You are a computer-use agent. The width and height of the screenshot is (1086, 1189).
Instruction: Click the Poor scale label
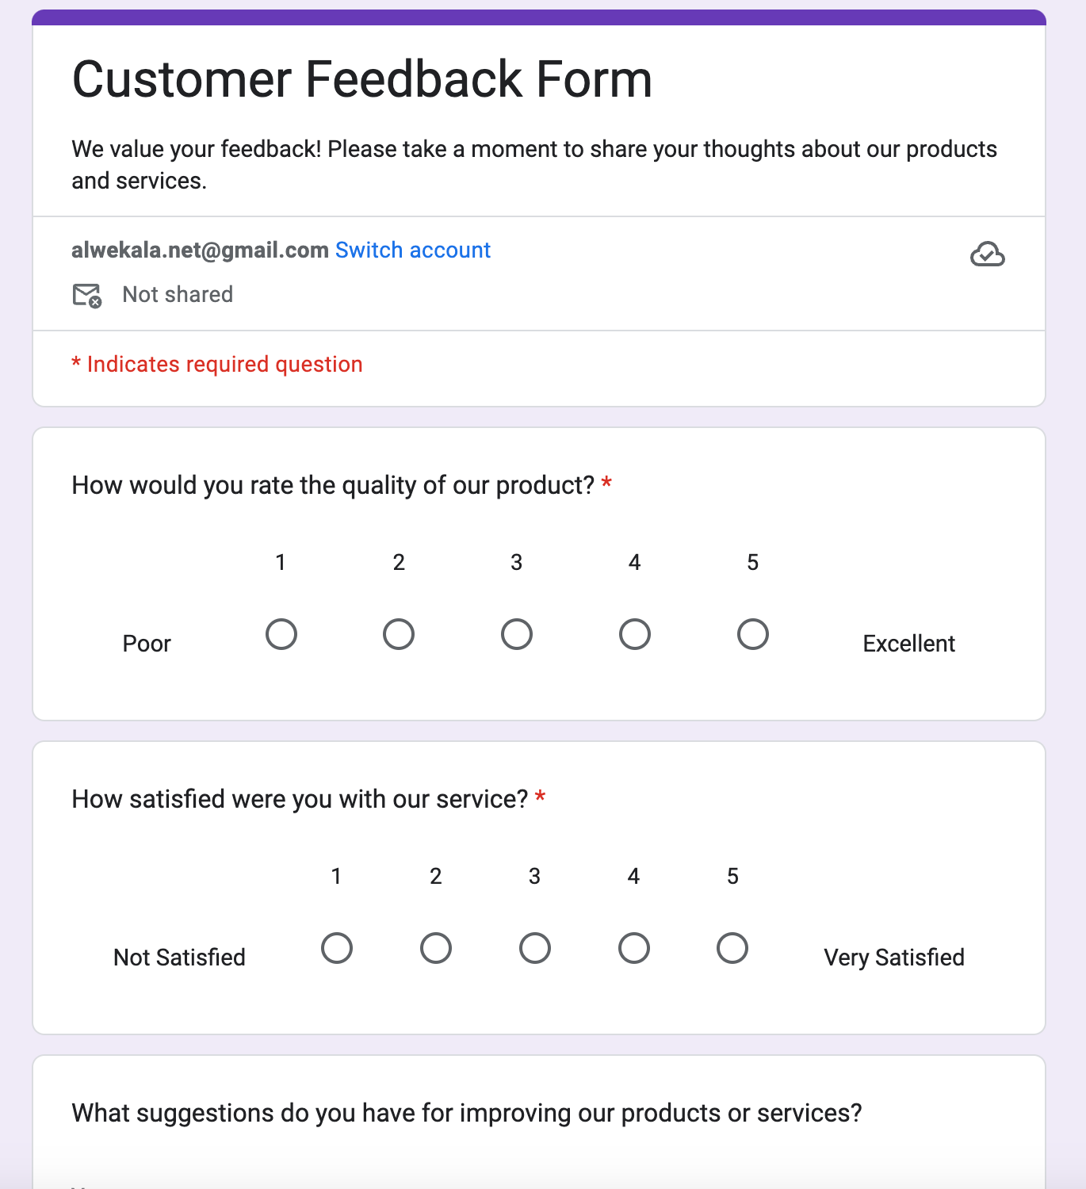coord(147,644)
